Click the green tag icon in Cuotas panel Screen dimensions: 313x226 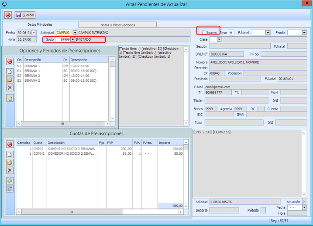[x=10, y=181]
